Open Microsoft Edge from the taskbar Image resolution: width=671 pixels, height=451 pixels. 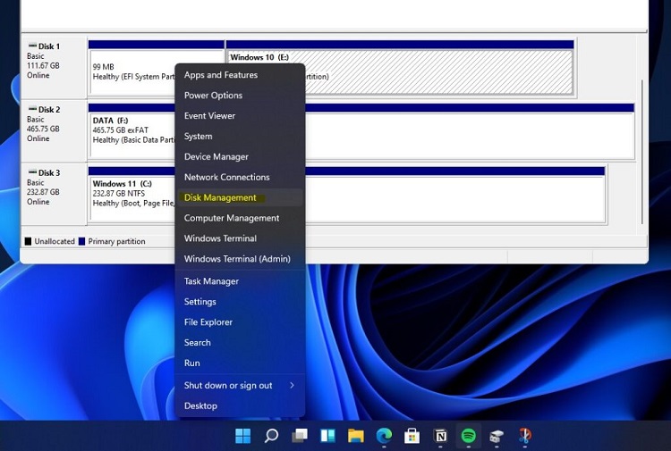(384, 436)
